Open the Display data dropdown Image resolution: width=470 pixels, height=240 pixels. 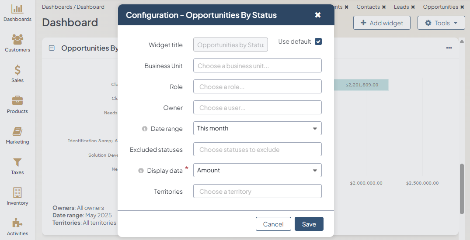257,170
